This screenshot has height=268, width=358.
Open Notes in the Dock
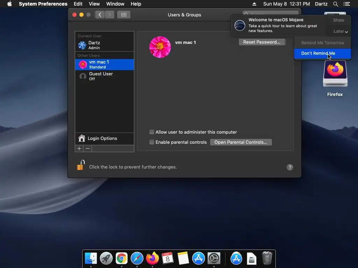coord(183,258)
